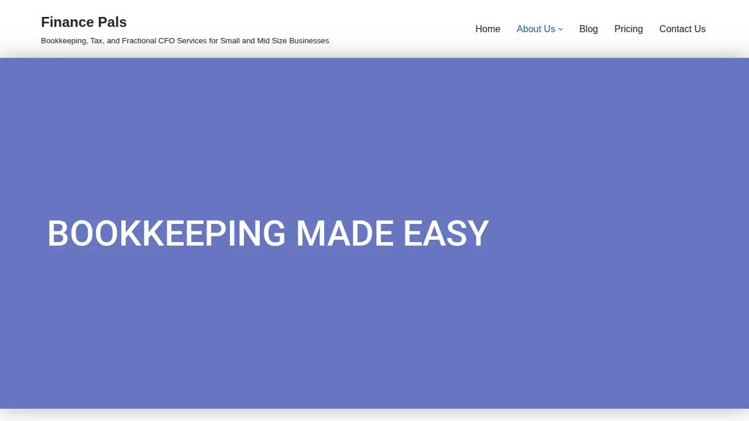
Task: Click the word EASY in hero heading
Action: (446, 233)
